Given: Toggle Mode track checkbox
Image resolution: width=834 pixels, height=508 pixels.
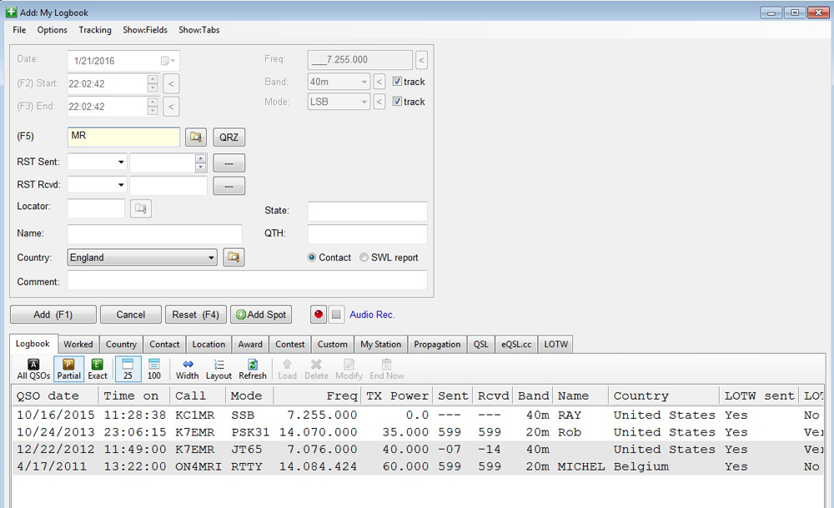Looking at the screenshot, I should click(397, 101).
